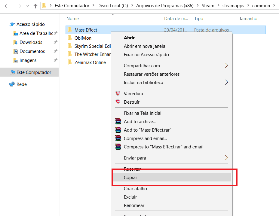Click the folder icon in address bar
The height and width of the screenshot is (216, 279).
[44, 5]
